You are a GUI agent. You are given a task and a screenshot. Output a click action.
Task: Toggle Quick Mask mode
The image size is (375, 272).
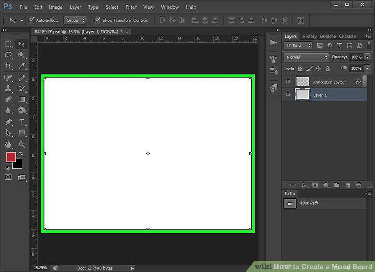click(8, 177)
